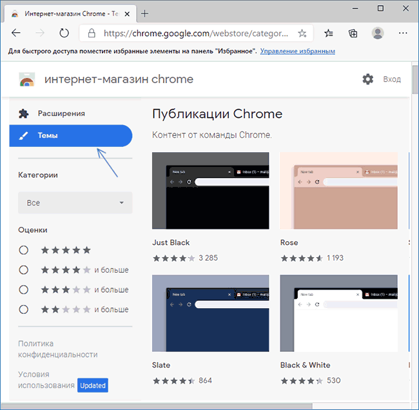Click the Rose rating count 1 193
This screenshot has width=419, height=410.
click(335, 258)
